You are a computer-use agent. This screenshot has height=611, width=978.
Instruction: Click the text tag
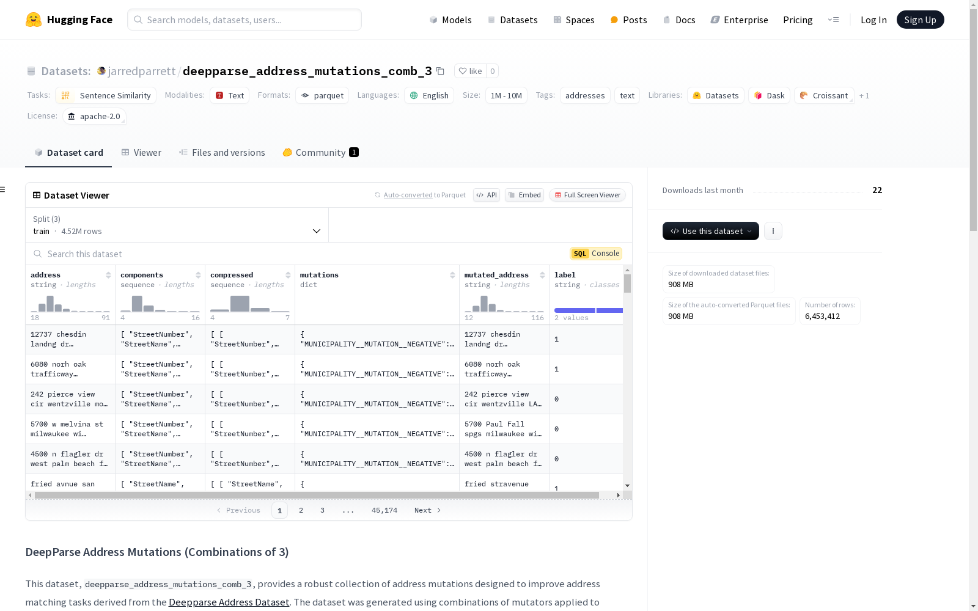[627, 95]
